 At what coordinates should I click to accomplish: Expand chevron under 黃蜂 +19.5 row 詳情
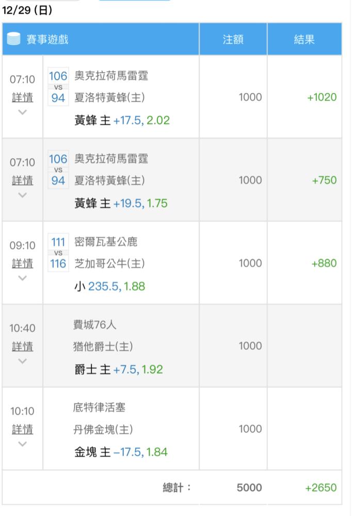(22, 195)
